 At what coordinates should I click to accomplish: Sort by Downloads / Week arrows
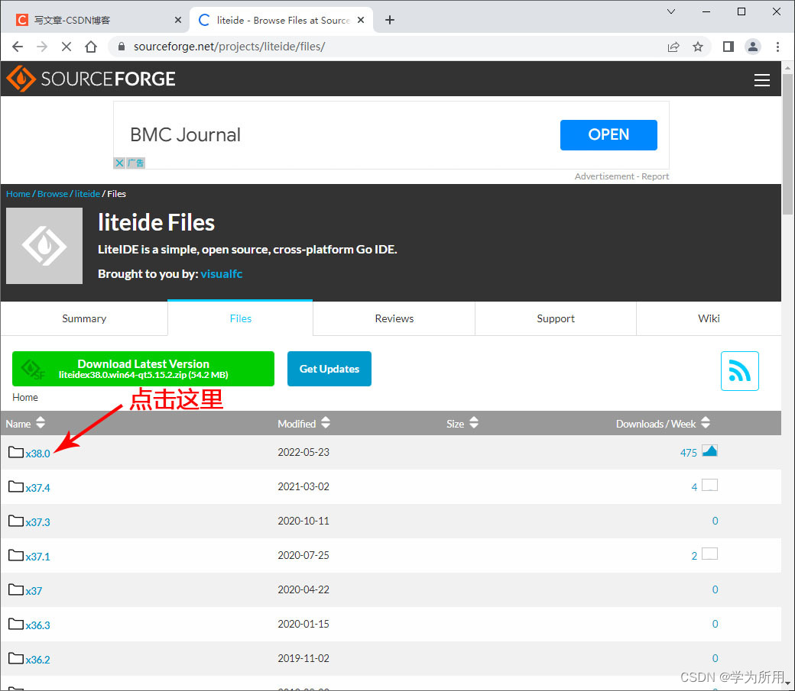coord(706,422)
